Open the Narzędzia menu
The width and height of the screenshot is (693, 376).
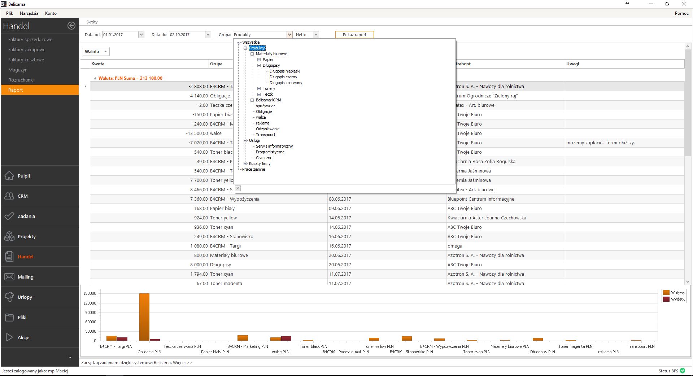(x=29, y=13)
